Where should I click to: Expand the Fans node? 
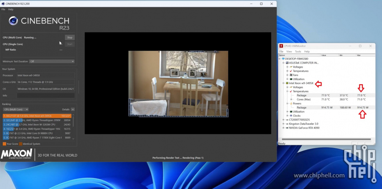click(288, 75)
